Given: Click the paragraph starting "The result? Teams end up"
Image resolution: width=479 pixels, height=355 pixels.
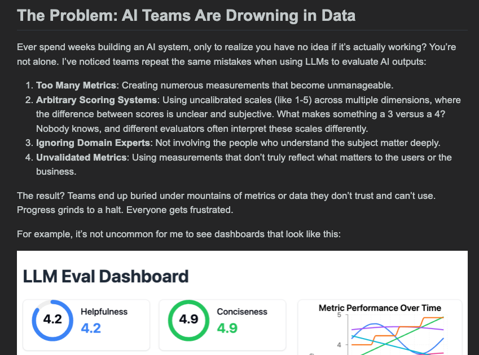Looking at the screenshot, I should (x=226, y=202).
